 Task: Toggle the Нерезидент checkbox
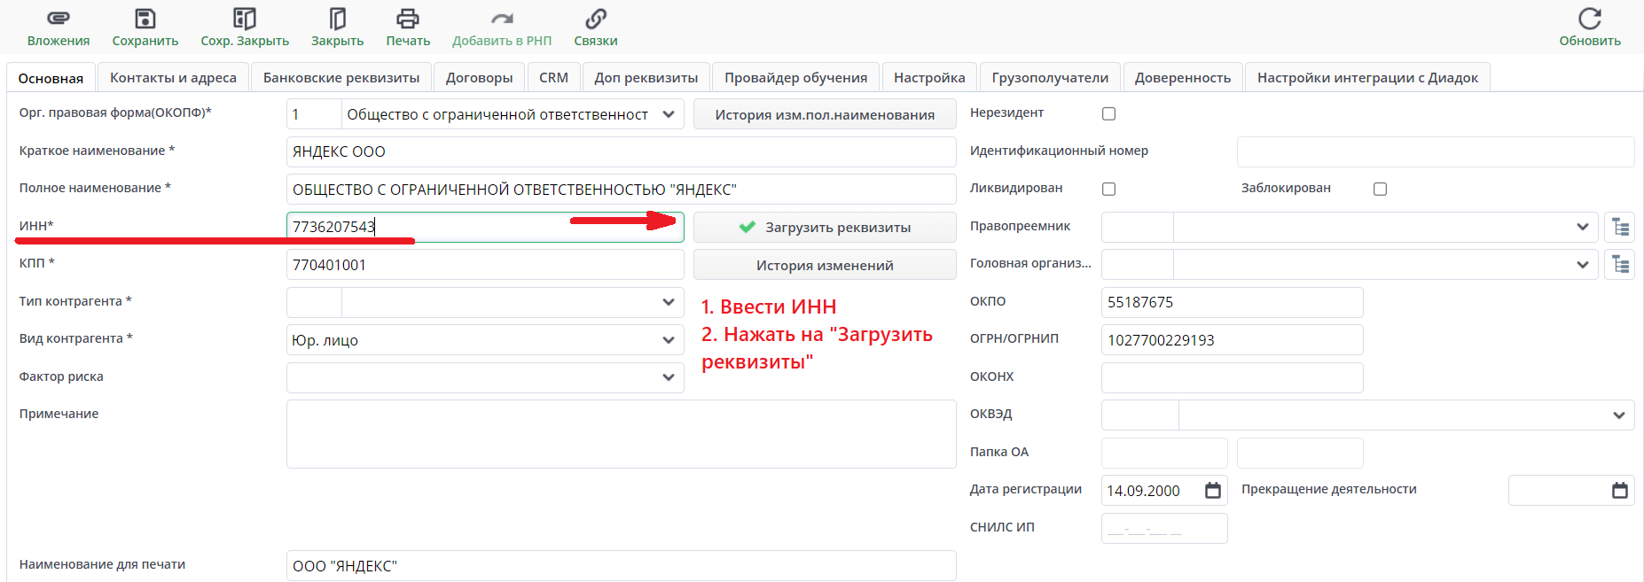[x=1108, y=113]
